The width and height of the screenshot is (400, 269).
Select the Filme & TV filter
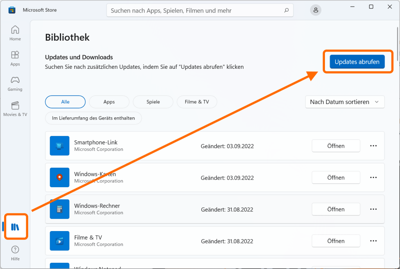tap(197, 102)
